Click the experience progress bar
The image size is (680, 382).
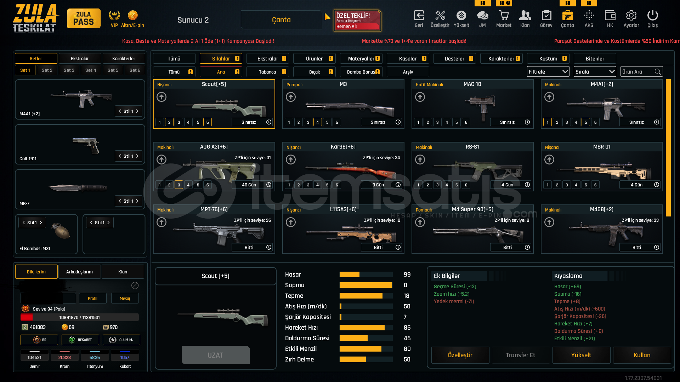(80, 317)
